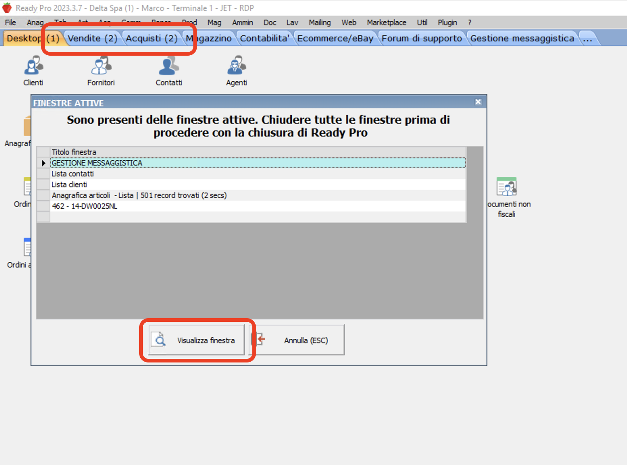Open the Doc menu
Viewport: 627px width, 465px height.
coord(270,23)
